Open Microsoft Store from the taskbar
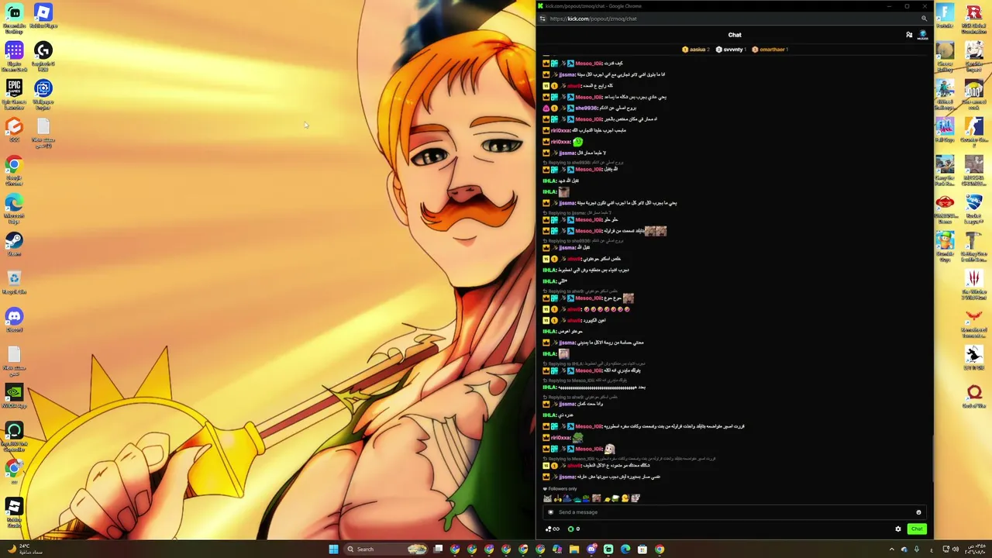This screenshot has height=558, width=992. (x=642, y=549)
